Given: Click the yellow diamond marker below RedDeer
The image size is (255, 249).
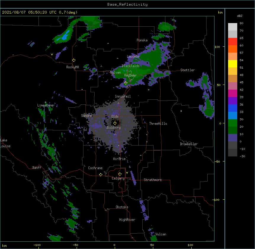Looking at the screenshot, I should coord(126,83).
